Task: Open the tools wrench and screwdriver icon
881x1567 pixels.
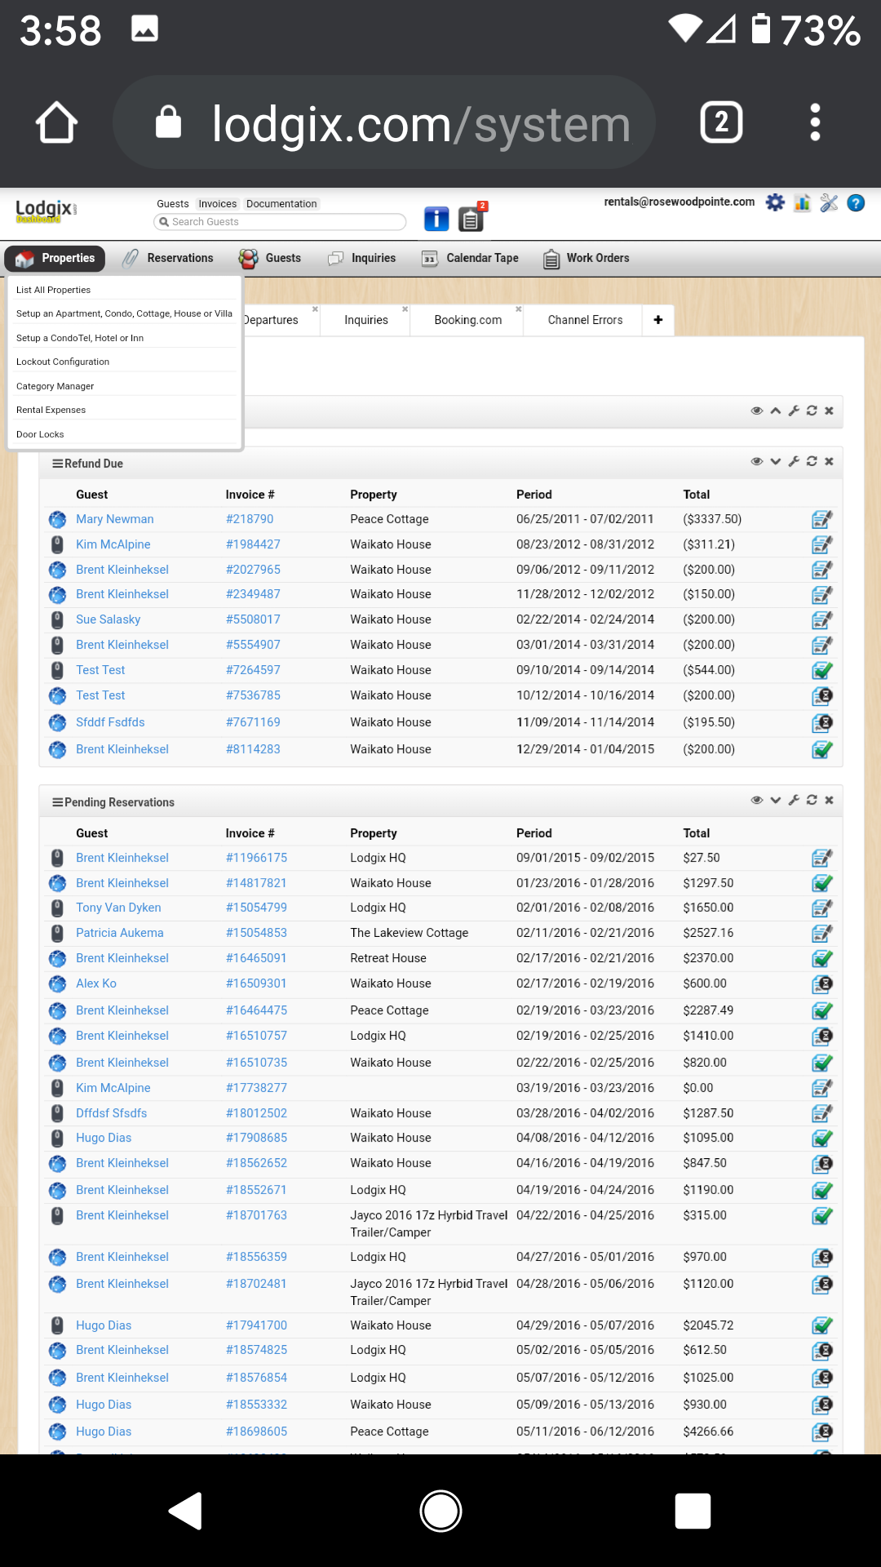Action: [829, 202]
